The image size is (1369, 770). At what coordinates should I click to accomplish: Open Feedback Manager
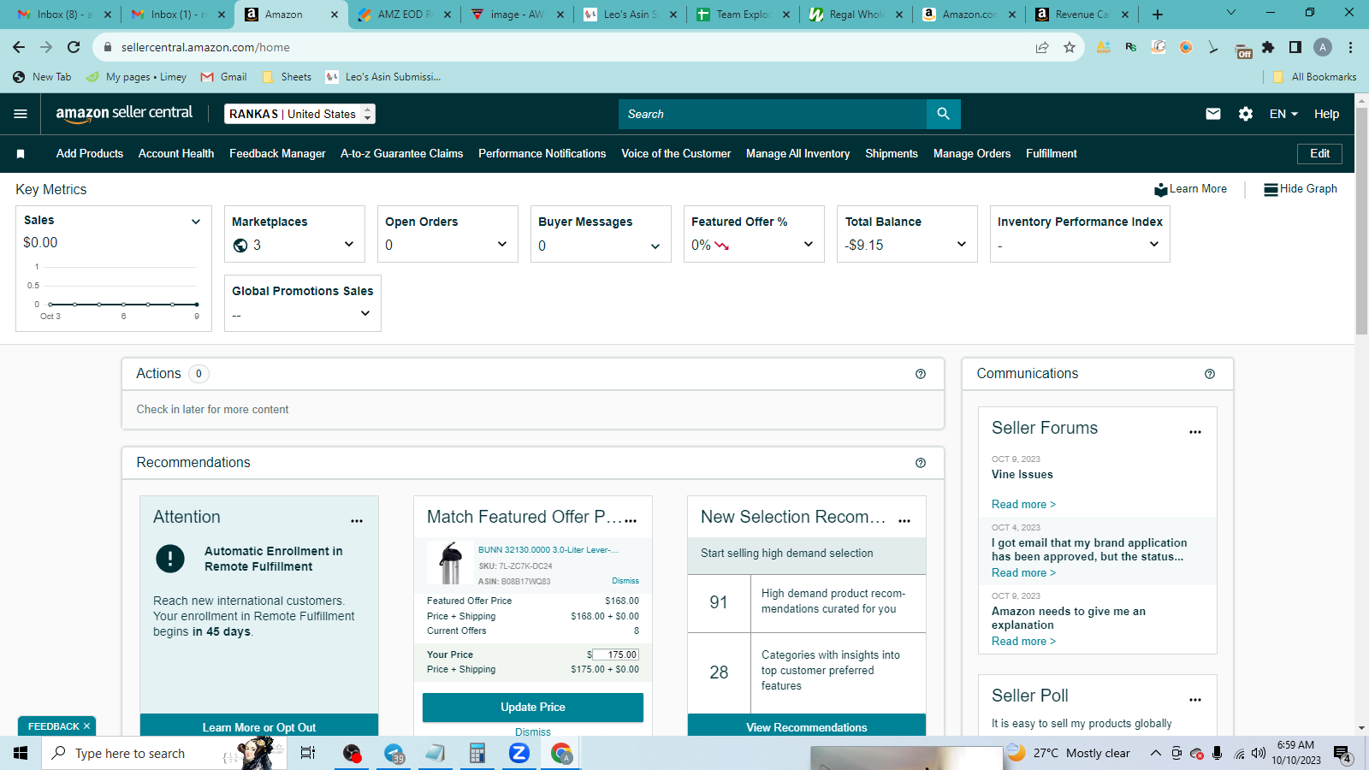pyautogui.click(x=277, y=154)
